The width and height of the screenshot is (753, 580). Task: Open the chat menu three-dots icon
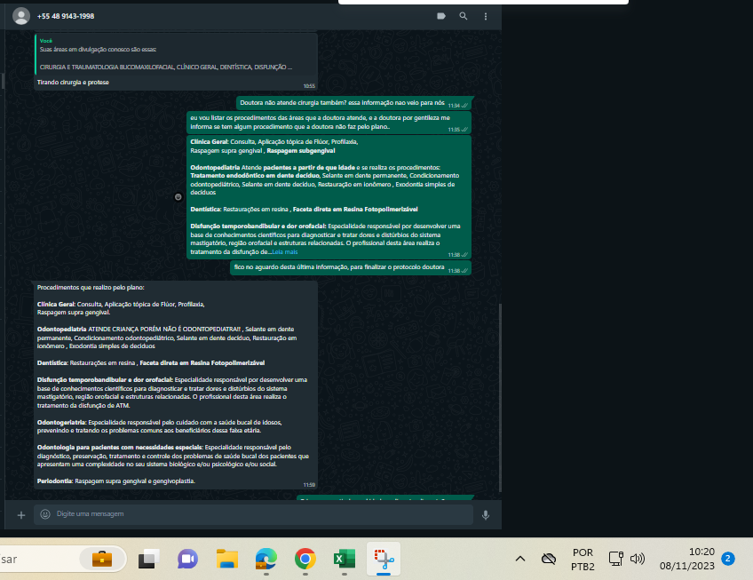486,16
